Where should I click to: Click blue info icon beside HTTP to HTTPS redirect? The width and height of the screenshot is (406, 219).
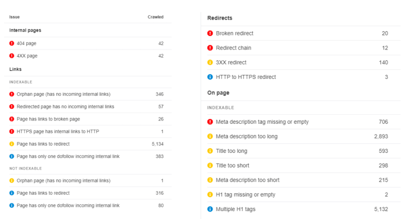click(210, 77)
